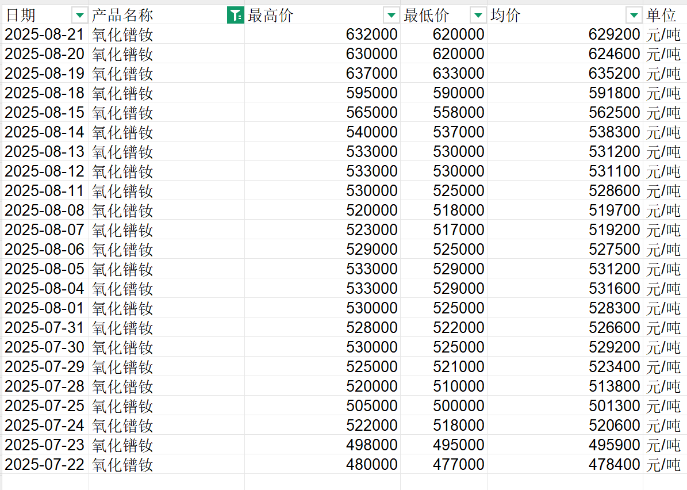687x490 pixels.
Task: Select date cell 2025-08-20
Action: (x=45, y=53)
